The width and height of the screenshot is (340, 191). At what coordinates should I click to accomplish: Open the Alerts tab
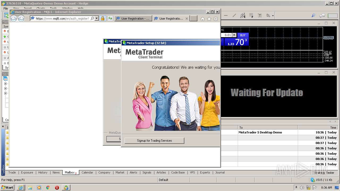point(133,172)
